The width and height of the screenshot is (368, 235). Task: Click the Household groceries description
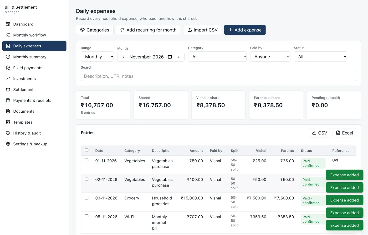click(162, 201)
